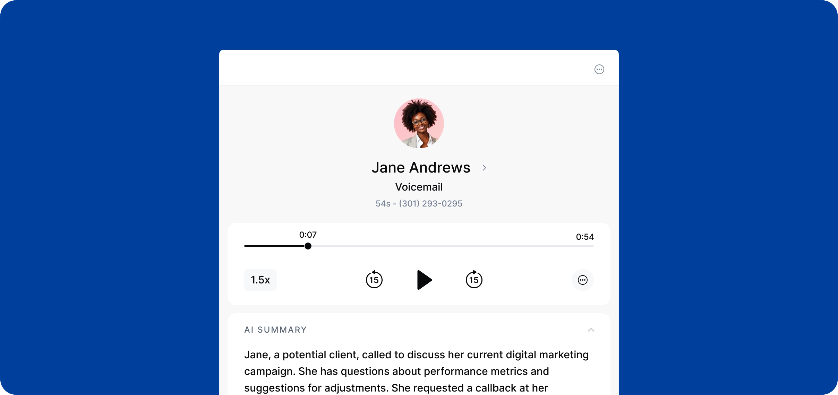The image size is (838, 395).
Task: Open more options next to playback controls
Action: 582,280
